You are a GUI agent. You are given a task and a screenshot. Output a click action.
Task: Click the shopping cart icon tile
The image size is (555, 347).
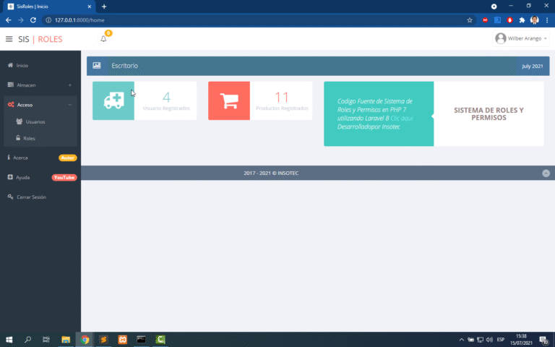(x=229, y=101)
